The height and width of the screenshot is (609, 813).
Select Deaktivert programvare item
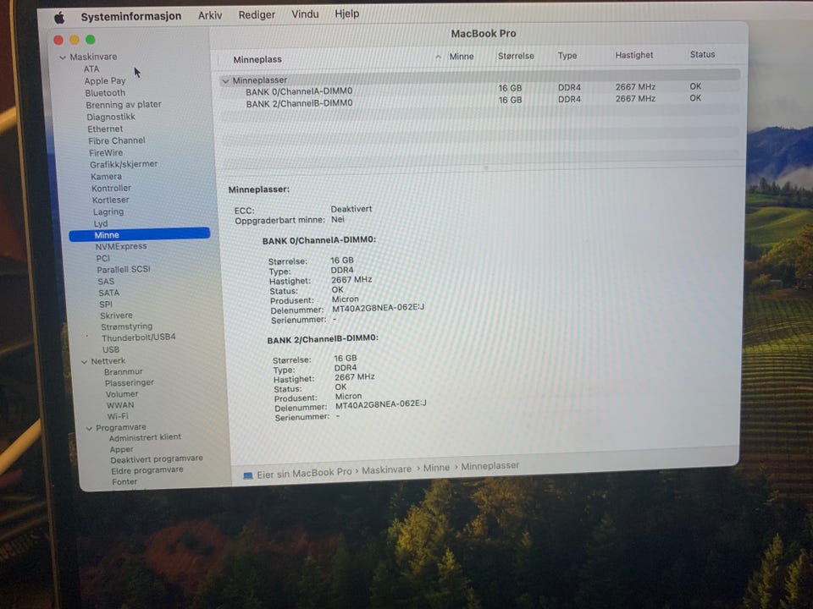coord(157,459)
